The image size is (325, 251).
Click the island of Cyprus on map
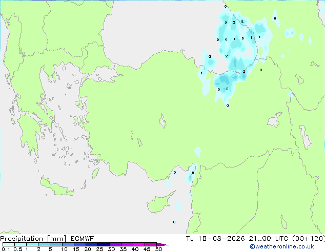click(158, 204)
